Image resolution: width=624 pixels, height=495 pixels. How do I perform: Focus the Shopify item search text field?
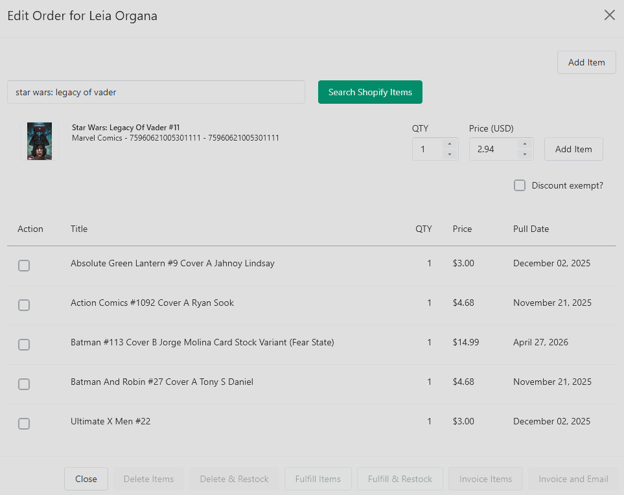pyautogui.click(x=156, y=92)
